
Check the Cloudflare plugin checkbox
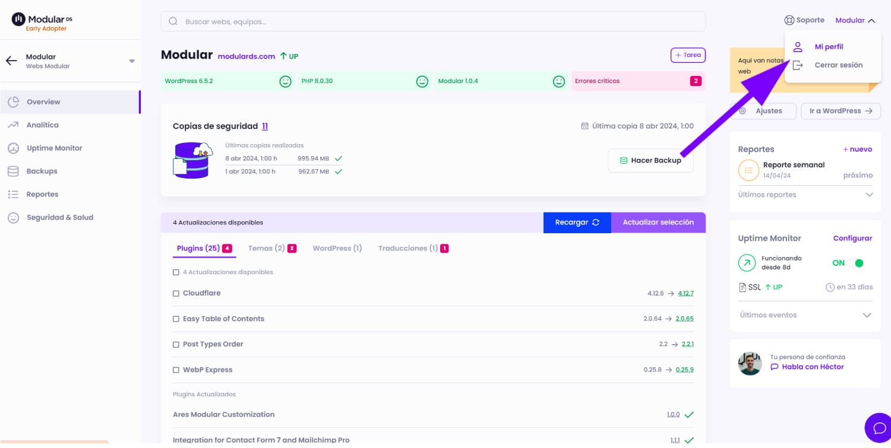[x=176, y=294]
